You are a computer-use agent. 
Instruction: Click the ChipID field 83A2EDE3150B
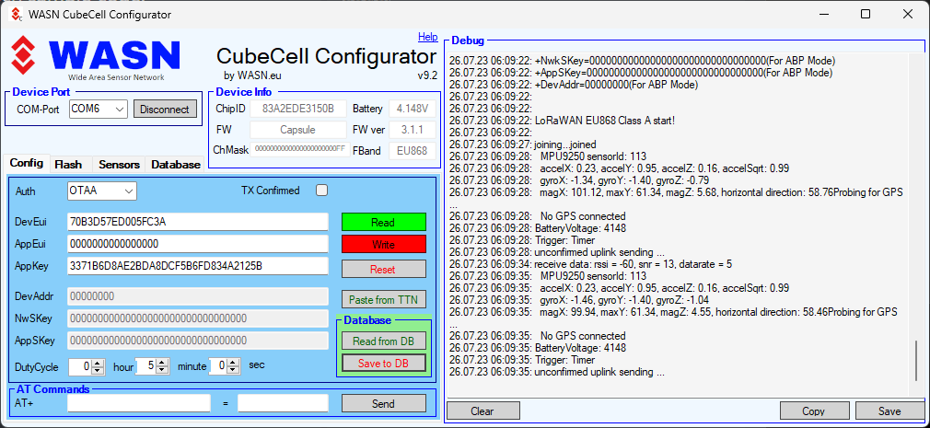(297, 110)
